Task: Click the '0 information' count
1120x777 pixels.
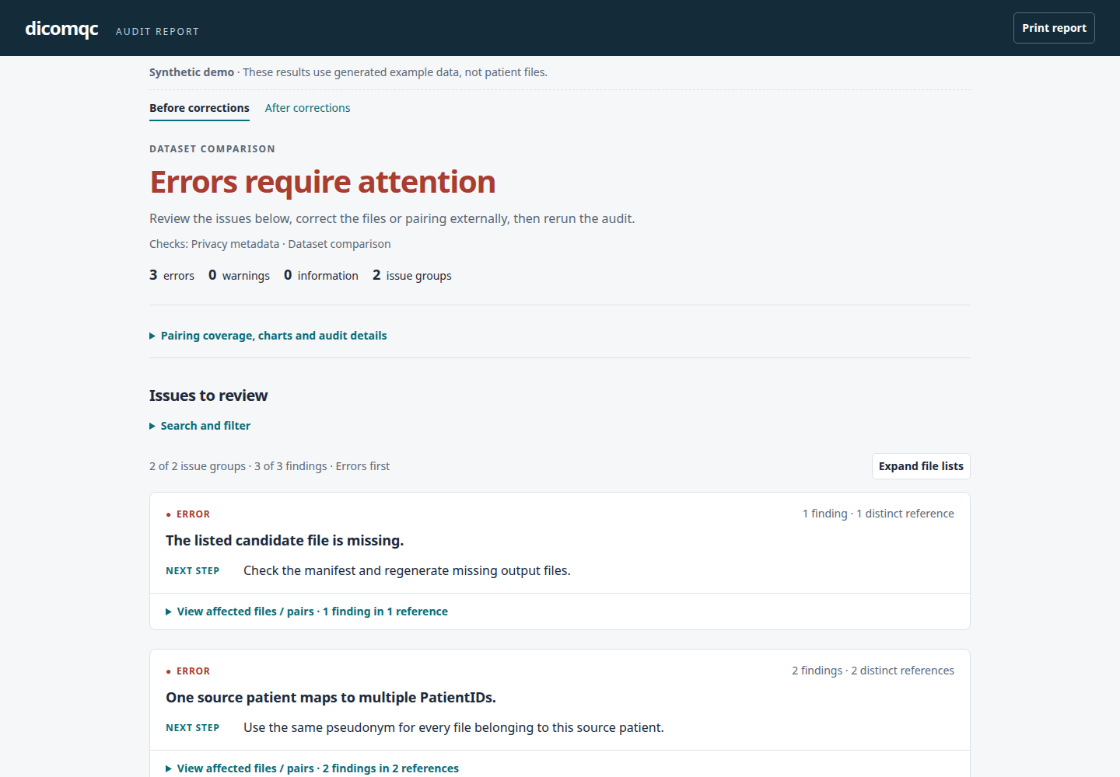Action: 321,275
